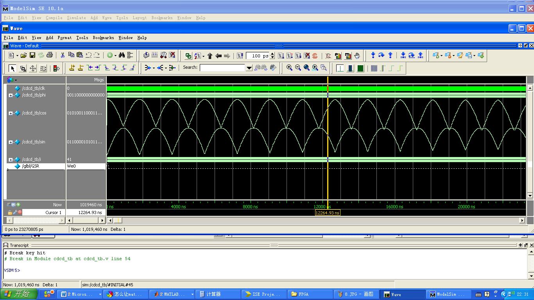Click the hand icon in the simulate toolbar
Viewport: 534px width, 300px height.
tap(357, 56)
